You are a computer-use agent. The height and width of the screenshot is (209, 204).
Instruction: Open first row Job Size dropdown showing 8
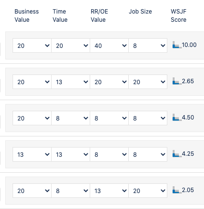coord(148,45)
